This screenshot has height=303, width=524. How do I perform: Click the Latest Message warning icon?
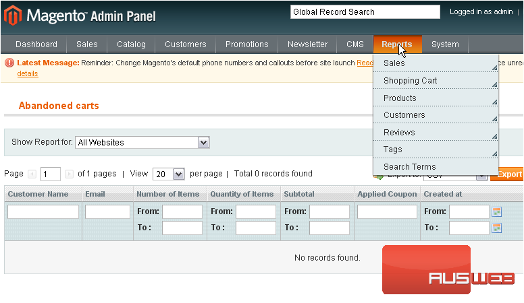coord(9,63)
